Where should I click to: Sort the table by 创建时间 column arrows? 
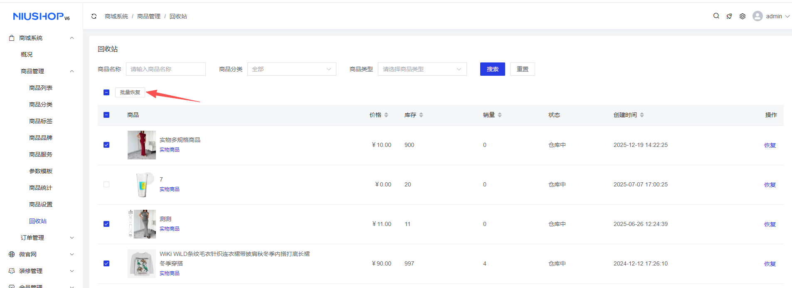tap(642, 115)
